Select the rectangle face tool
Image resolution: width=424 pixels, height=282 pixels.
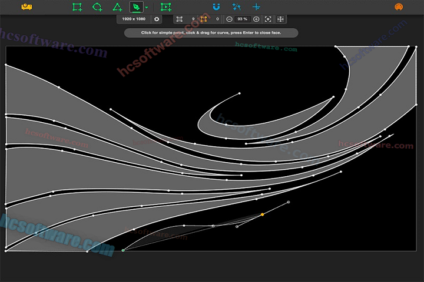pos(77,7)
